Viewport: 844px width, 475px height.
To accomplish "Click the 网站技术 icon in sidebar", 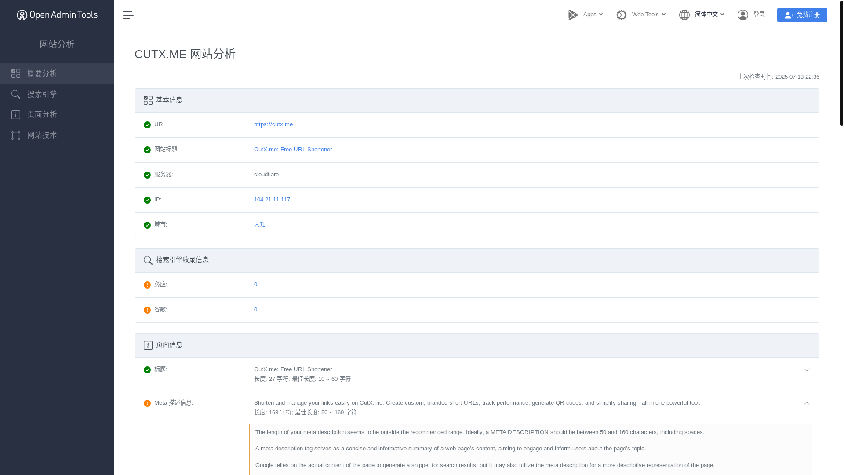I will 16,135.
